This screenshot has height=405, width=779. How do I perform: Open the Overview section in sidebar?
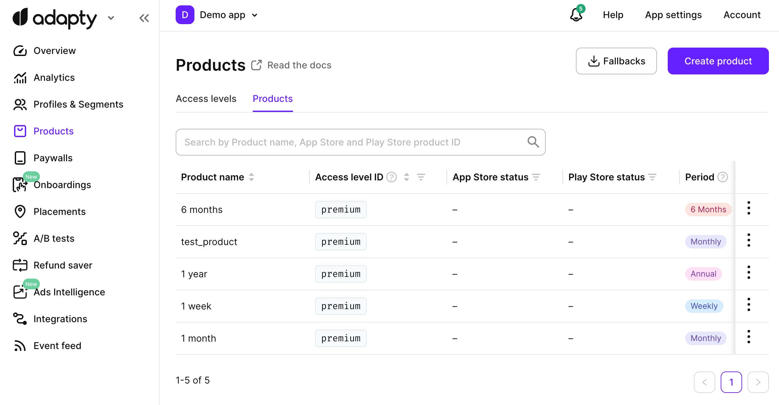pyautogui.click(x=54, y=51)
